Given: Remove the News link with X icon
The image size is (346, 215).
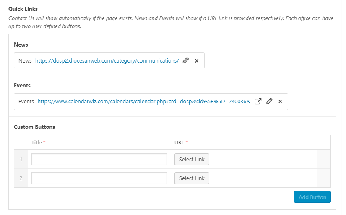Looking at the screenshot, I should click(x=197, y=60).
